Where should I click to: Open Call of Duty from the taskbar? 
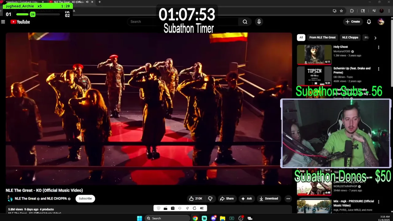coord(250,218)
